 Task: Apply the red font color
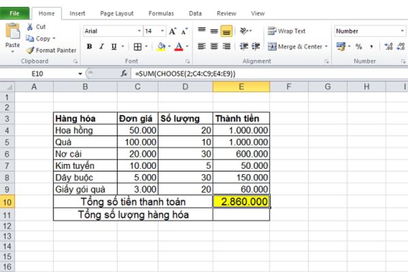coord(179,47)
